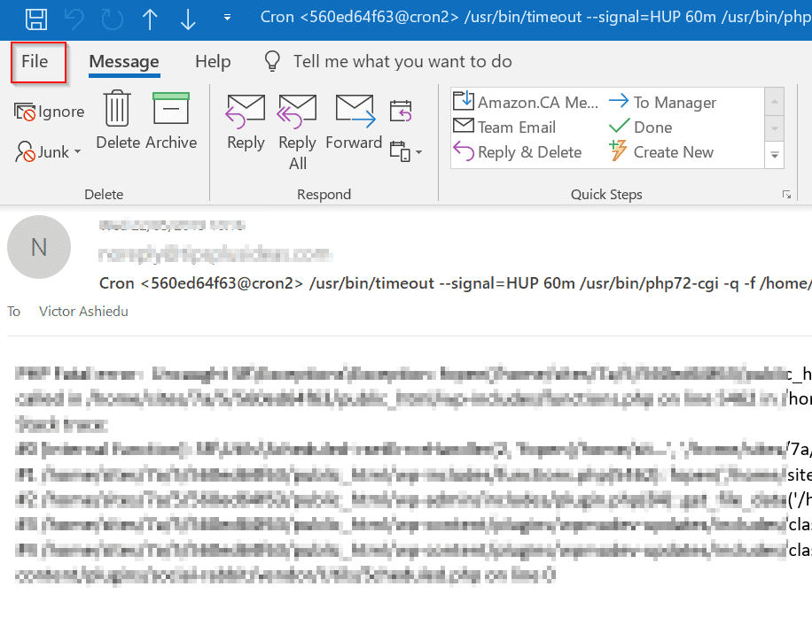Forward this email
The height and width of the screenshot is (633, 812).
[x=354, y=121]
